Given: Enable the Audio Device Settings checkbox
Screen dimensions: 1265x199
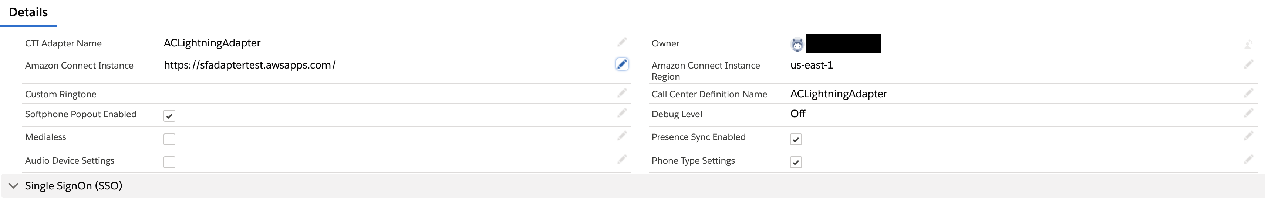Looking at the screenshot, I should 169,162.
